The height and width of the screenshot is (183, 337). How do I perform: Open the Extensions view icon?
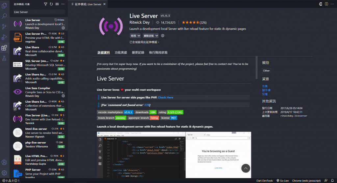pos(4,48)
